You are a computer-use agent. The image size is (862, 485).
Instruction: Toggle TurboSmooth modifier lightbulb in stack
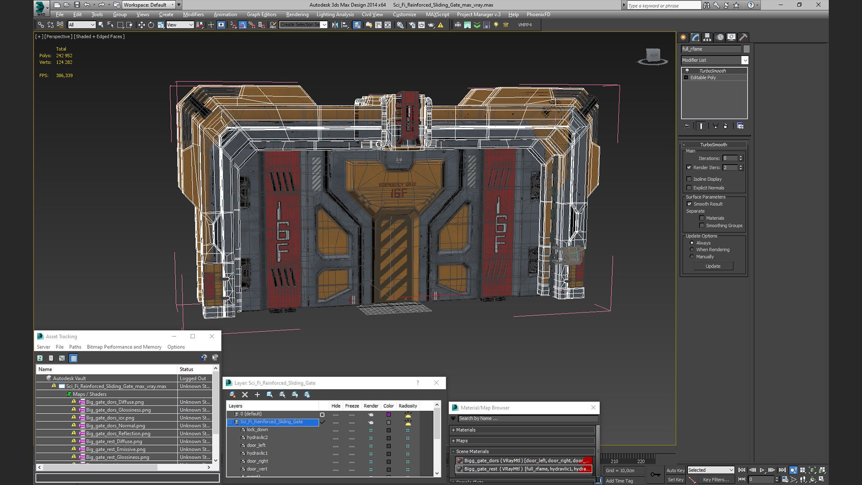687,71
